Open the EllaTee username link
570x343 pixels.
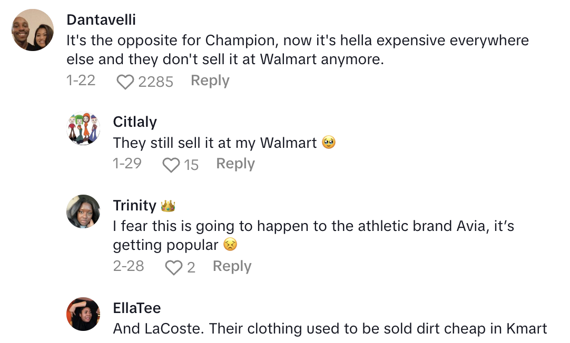point(137,308)
